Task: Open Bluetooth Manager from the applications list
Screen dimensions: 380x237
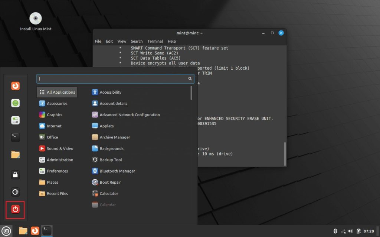Action: (x=114, y=171)
